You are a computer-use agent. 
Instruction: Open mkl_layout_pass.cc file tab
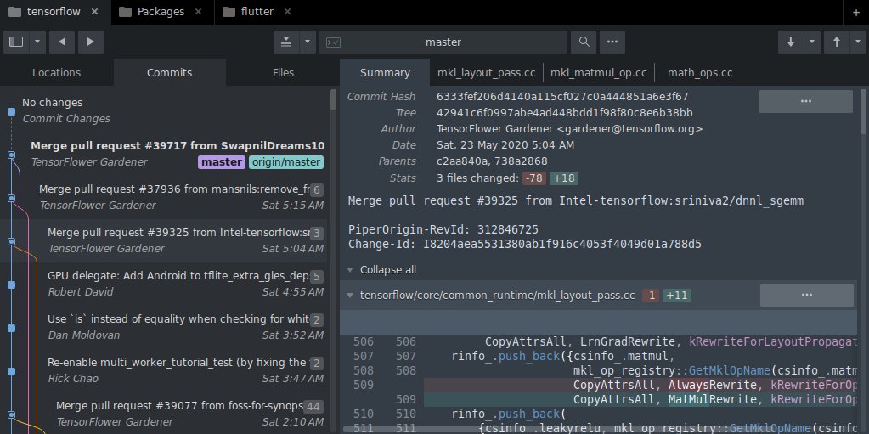(486, 72)
